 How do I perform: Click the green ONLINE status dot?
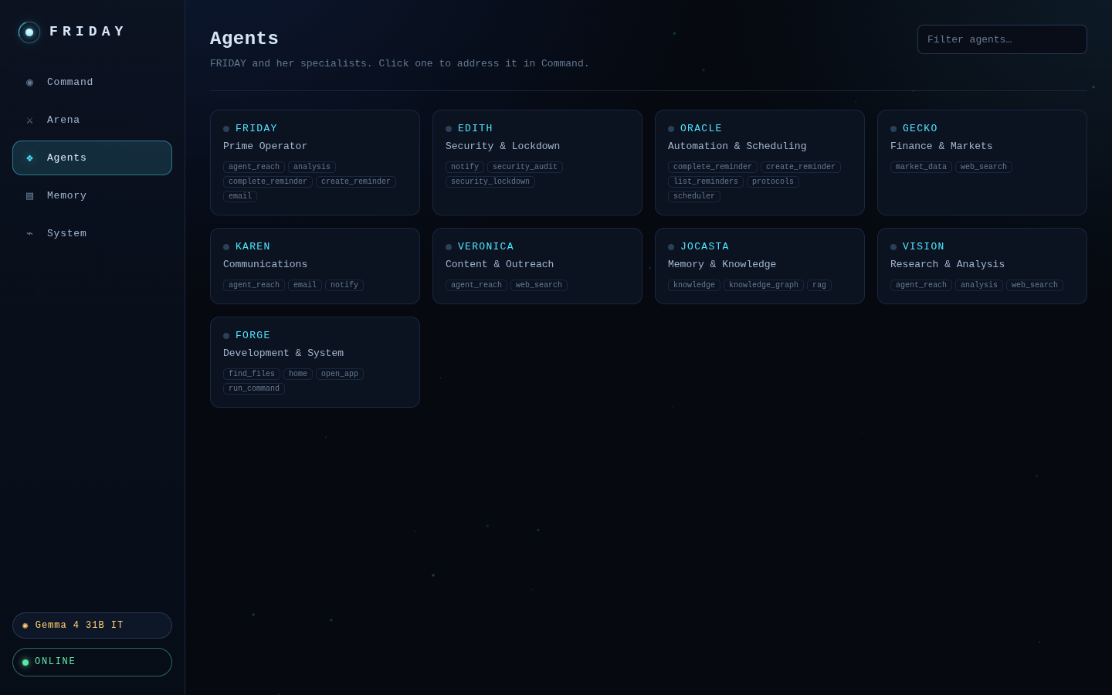(25, 663)
